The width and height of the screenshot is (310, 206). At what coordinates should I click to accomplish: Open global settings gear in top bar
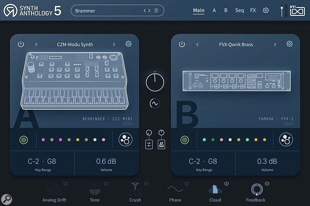pyautogui.click(x=265, y=10)
